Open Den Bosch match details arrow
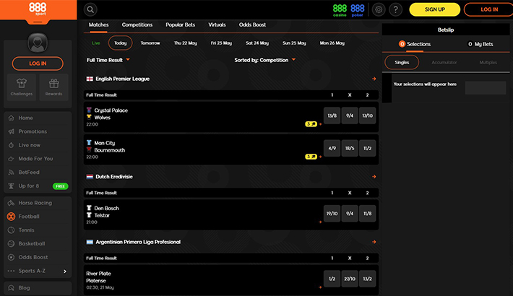This screenshot has width=513, height=296. 320,222
